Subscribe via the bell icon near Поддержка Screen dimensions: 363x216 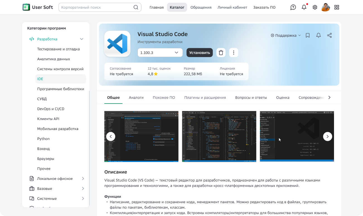(x=318, y=35)
